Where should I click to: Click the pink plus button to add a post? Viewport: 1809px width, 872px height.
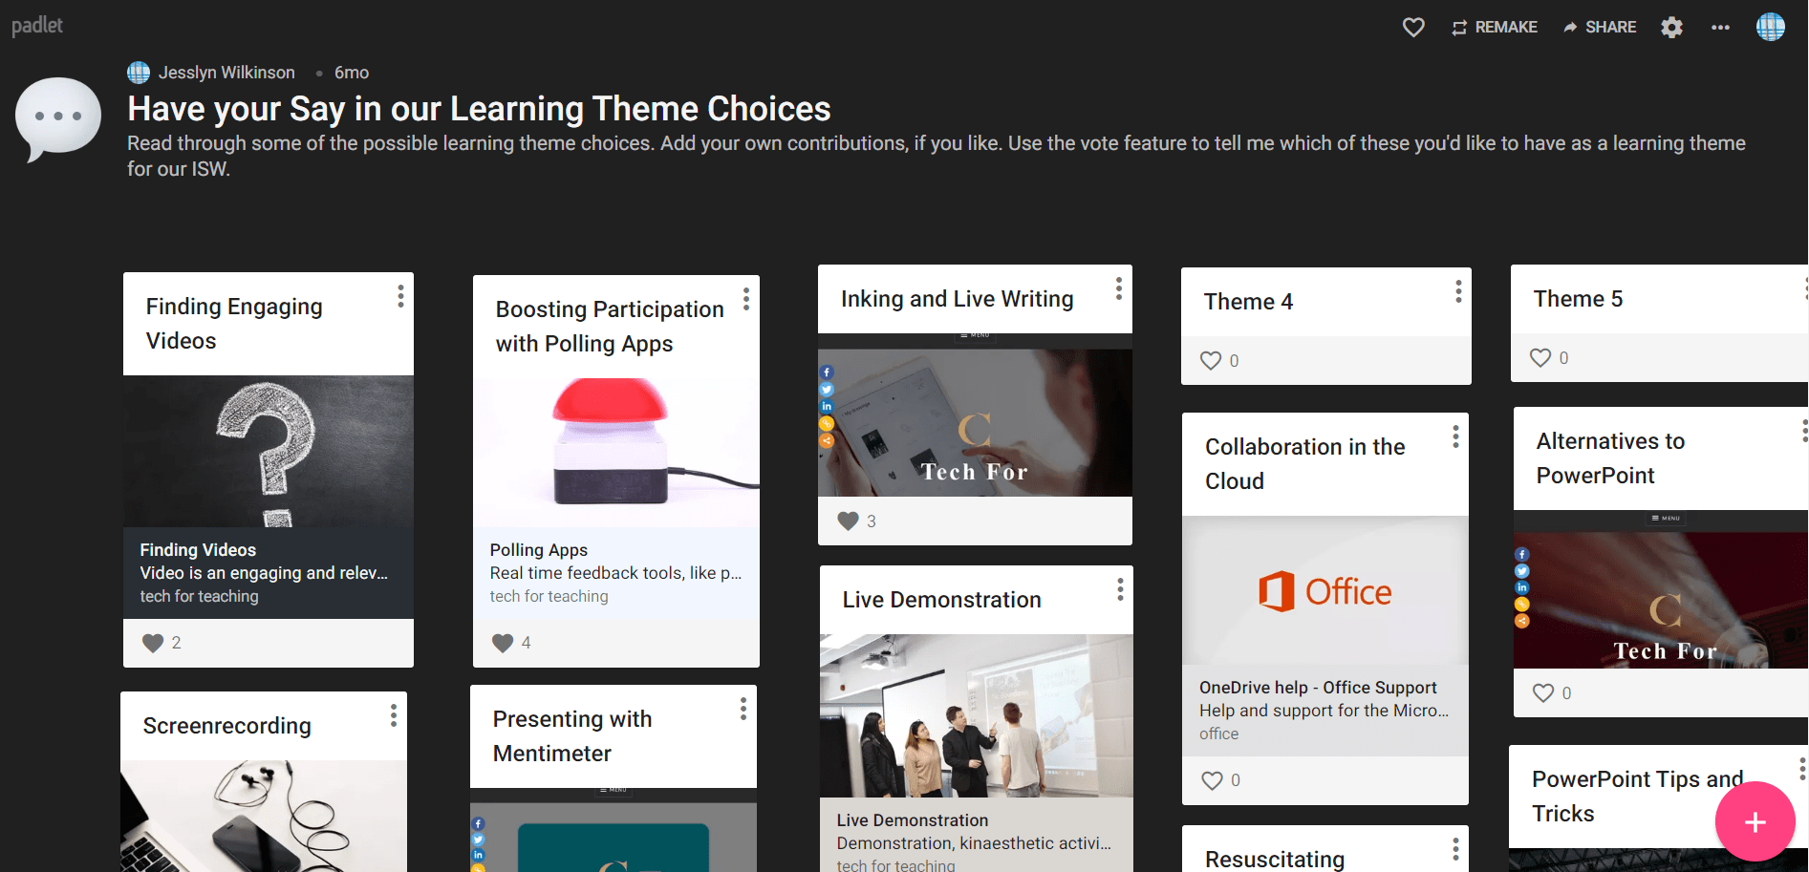[x=1755, y=821]
